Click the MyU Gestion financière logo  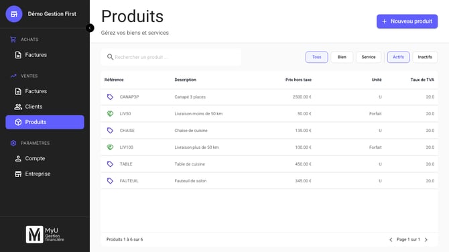45,235
